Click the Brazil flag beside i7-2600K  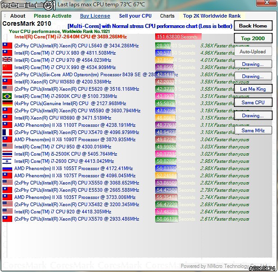pyautogui.click(x=7, y=96)
